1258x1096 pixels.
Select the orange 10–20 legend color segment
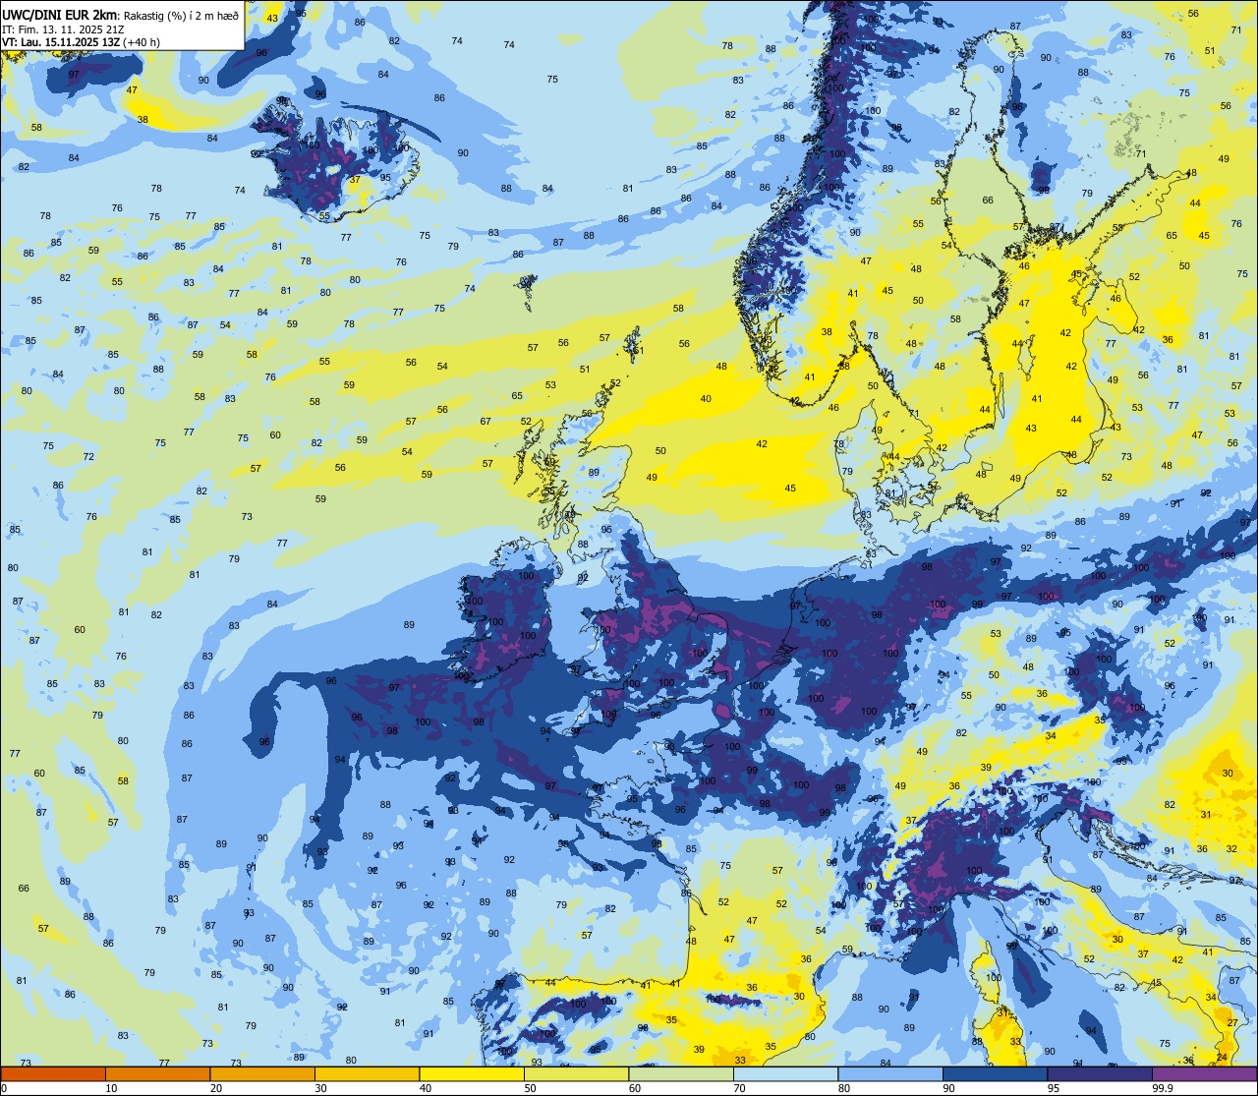pos(157,1073)
